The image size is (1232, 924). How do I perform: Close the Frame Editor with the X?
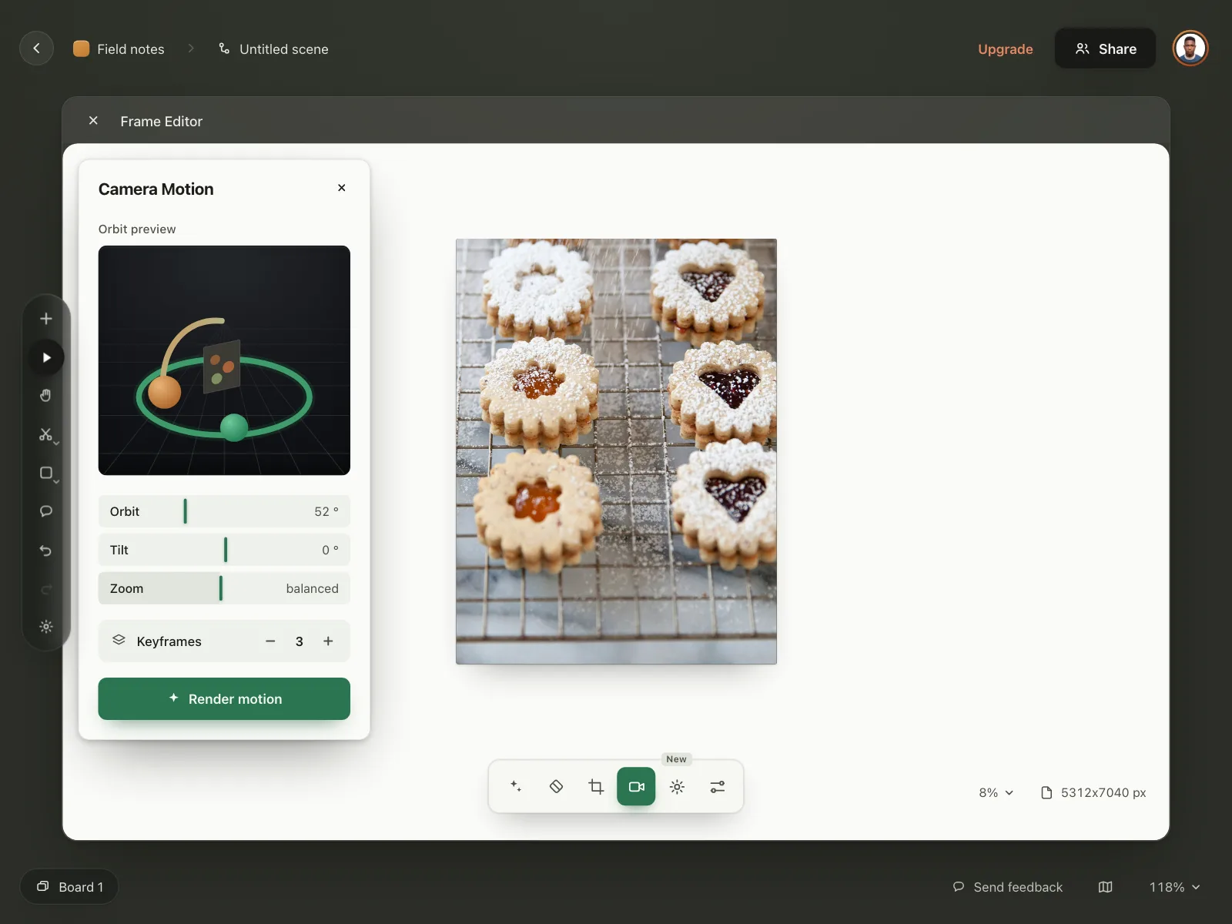pos(93,121)
